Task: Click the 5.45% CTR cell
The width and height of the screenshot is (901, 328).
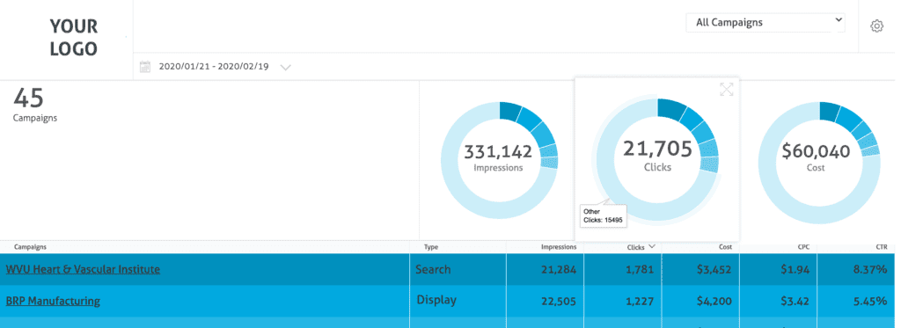Action: 871,301
